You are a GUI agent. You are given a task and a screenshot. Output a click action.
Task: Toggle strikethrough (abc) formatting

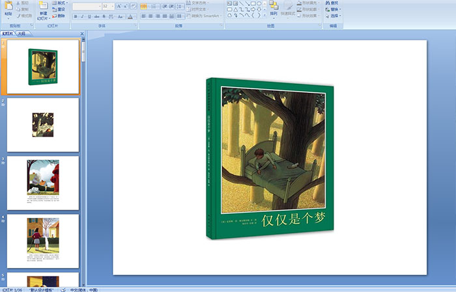[x=96, y=16]
